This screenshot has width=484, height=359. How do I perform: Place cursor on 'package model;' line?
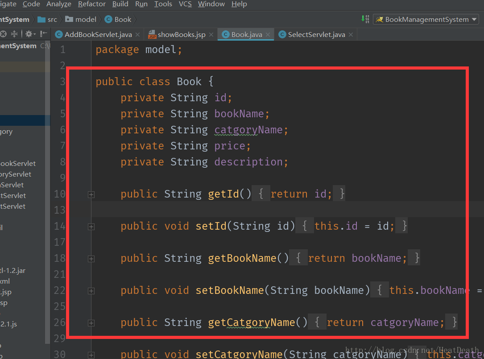pyautogui.click(x=139, y=50)
